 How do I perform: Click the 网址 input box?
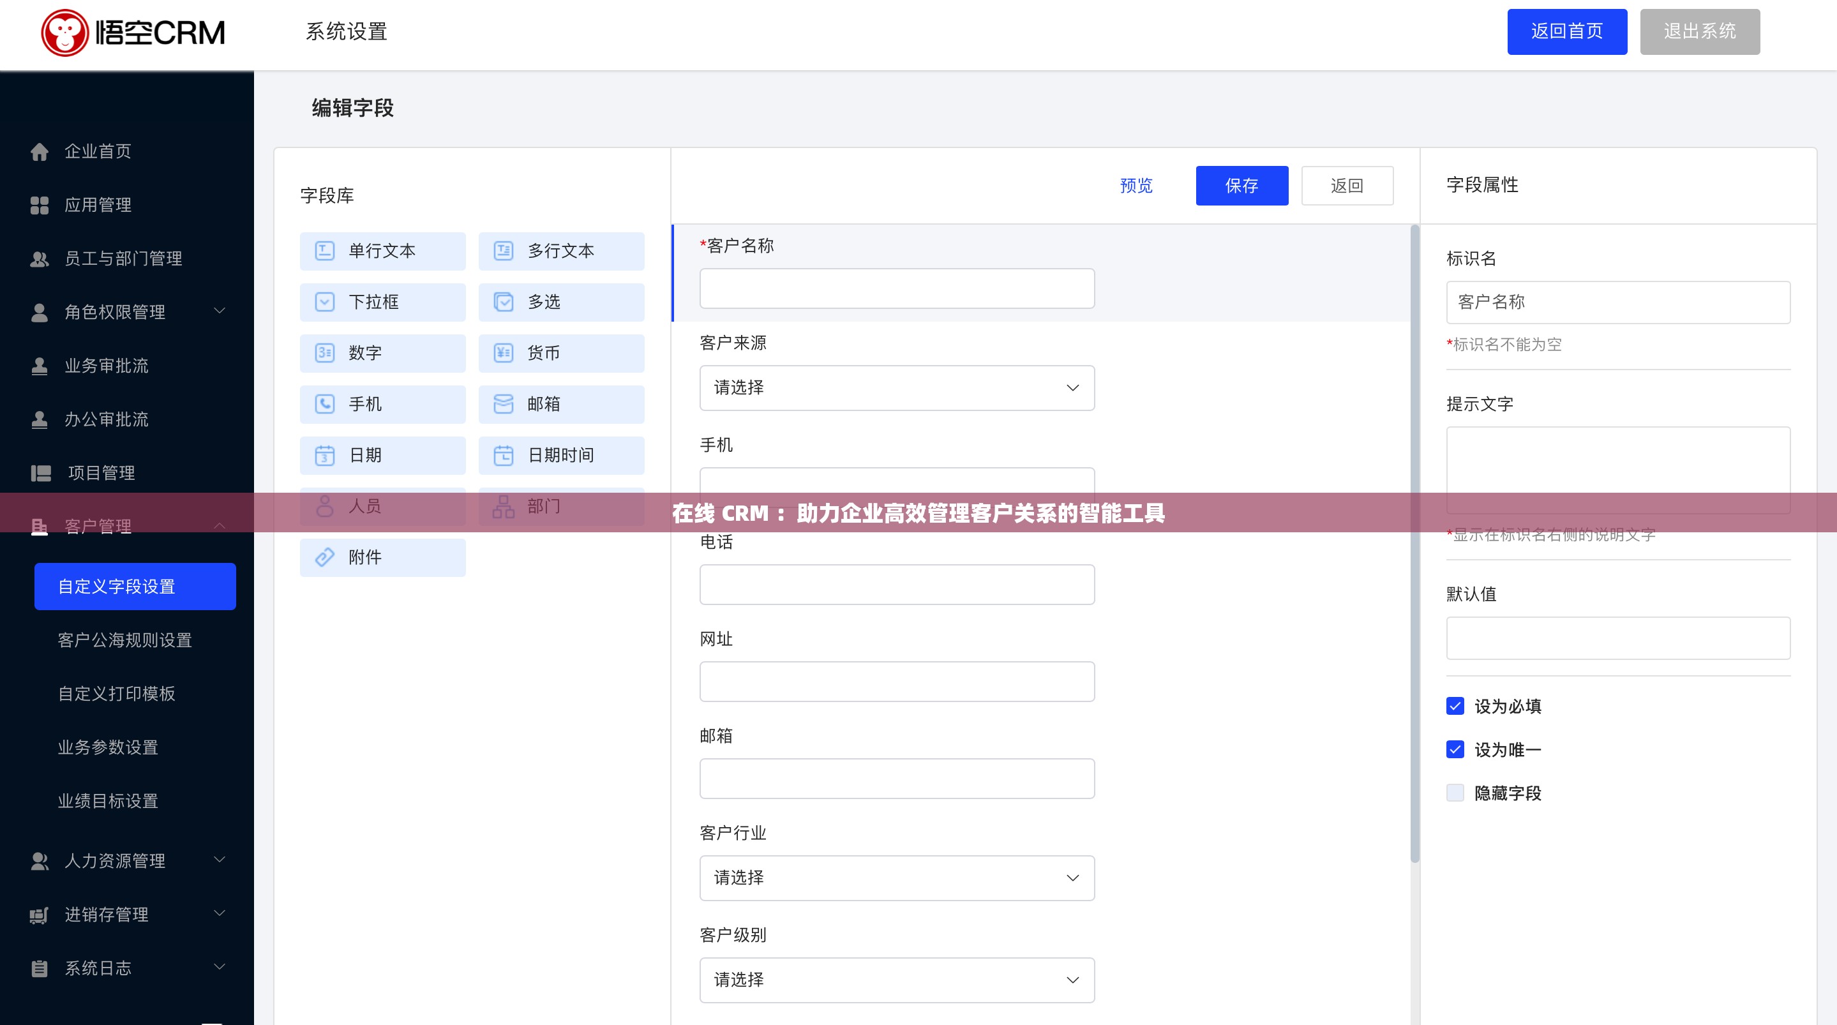click(897, 682)
